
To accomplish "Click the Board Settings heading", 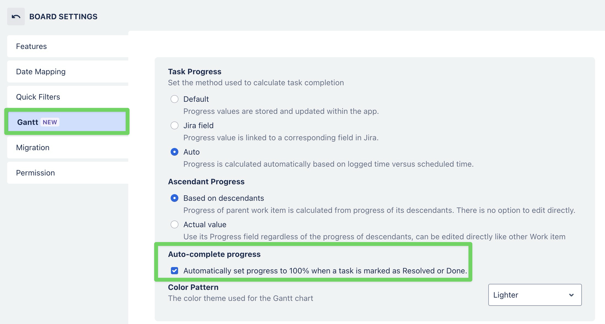I will (63, 17).
